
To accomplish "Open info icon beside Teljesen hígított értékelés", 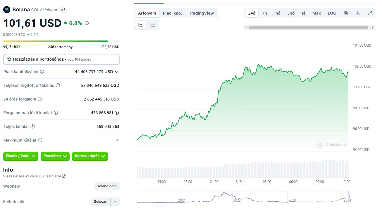I will tap(58, 85).
